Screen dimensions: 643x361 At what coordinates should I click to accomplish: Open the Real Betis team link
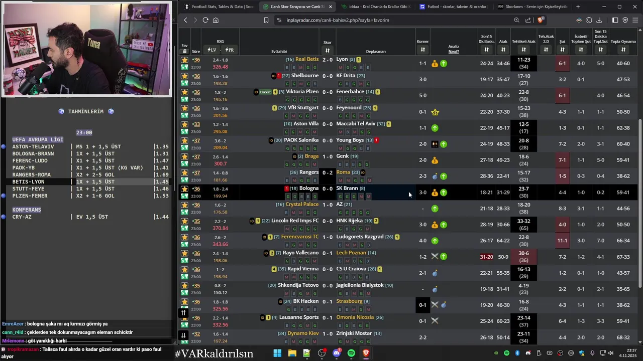(307, 59)
